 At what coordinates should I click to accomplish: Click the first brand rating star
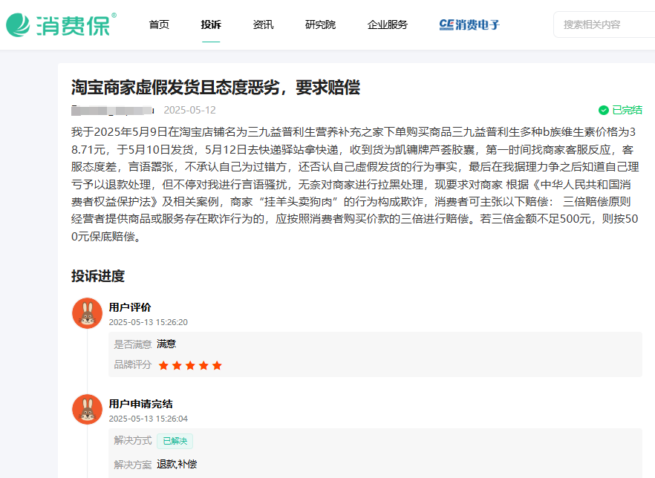coord(163,366)
